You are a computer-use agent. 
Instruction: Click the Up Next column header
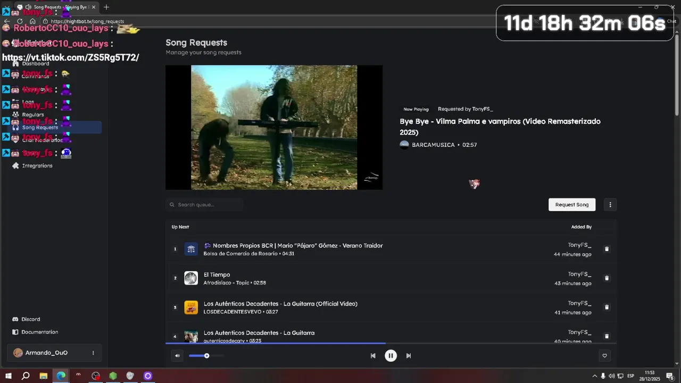[180, 227]
